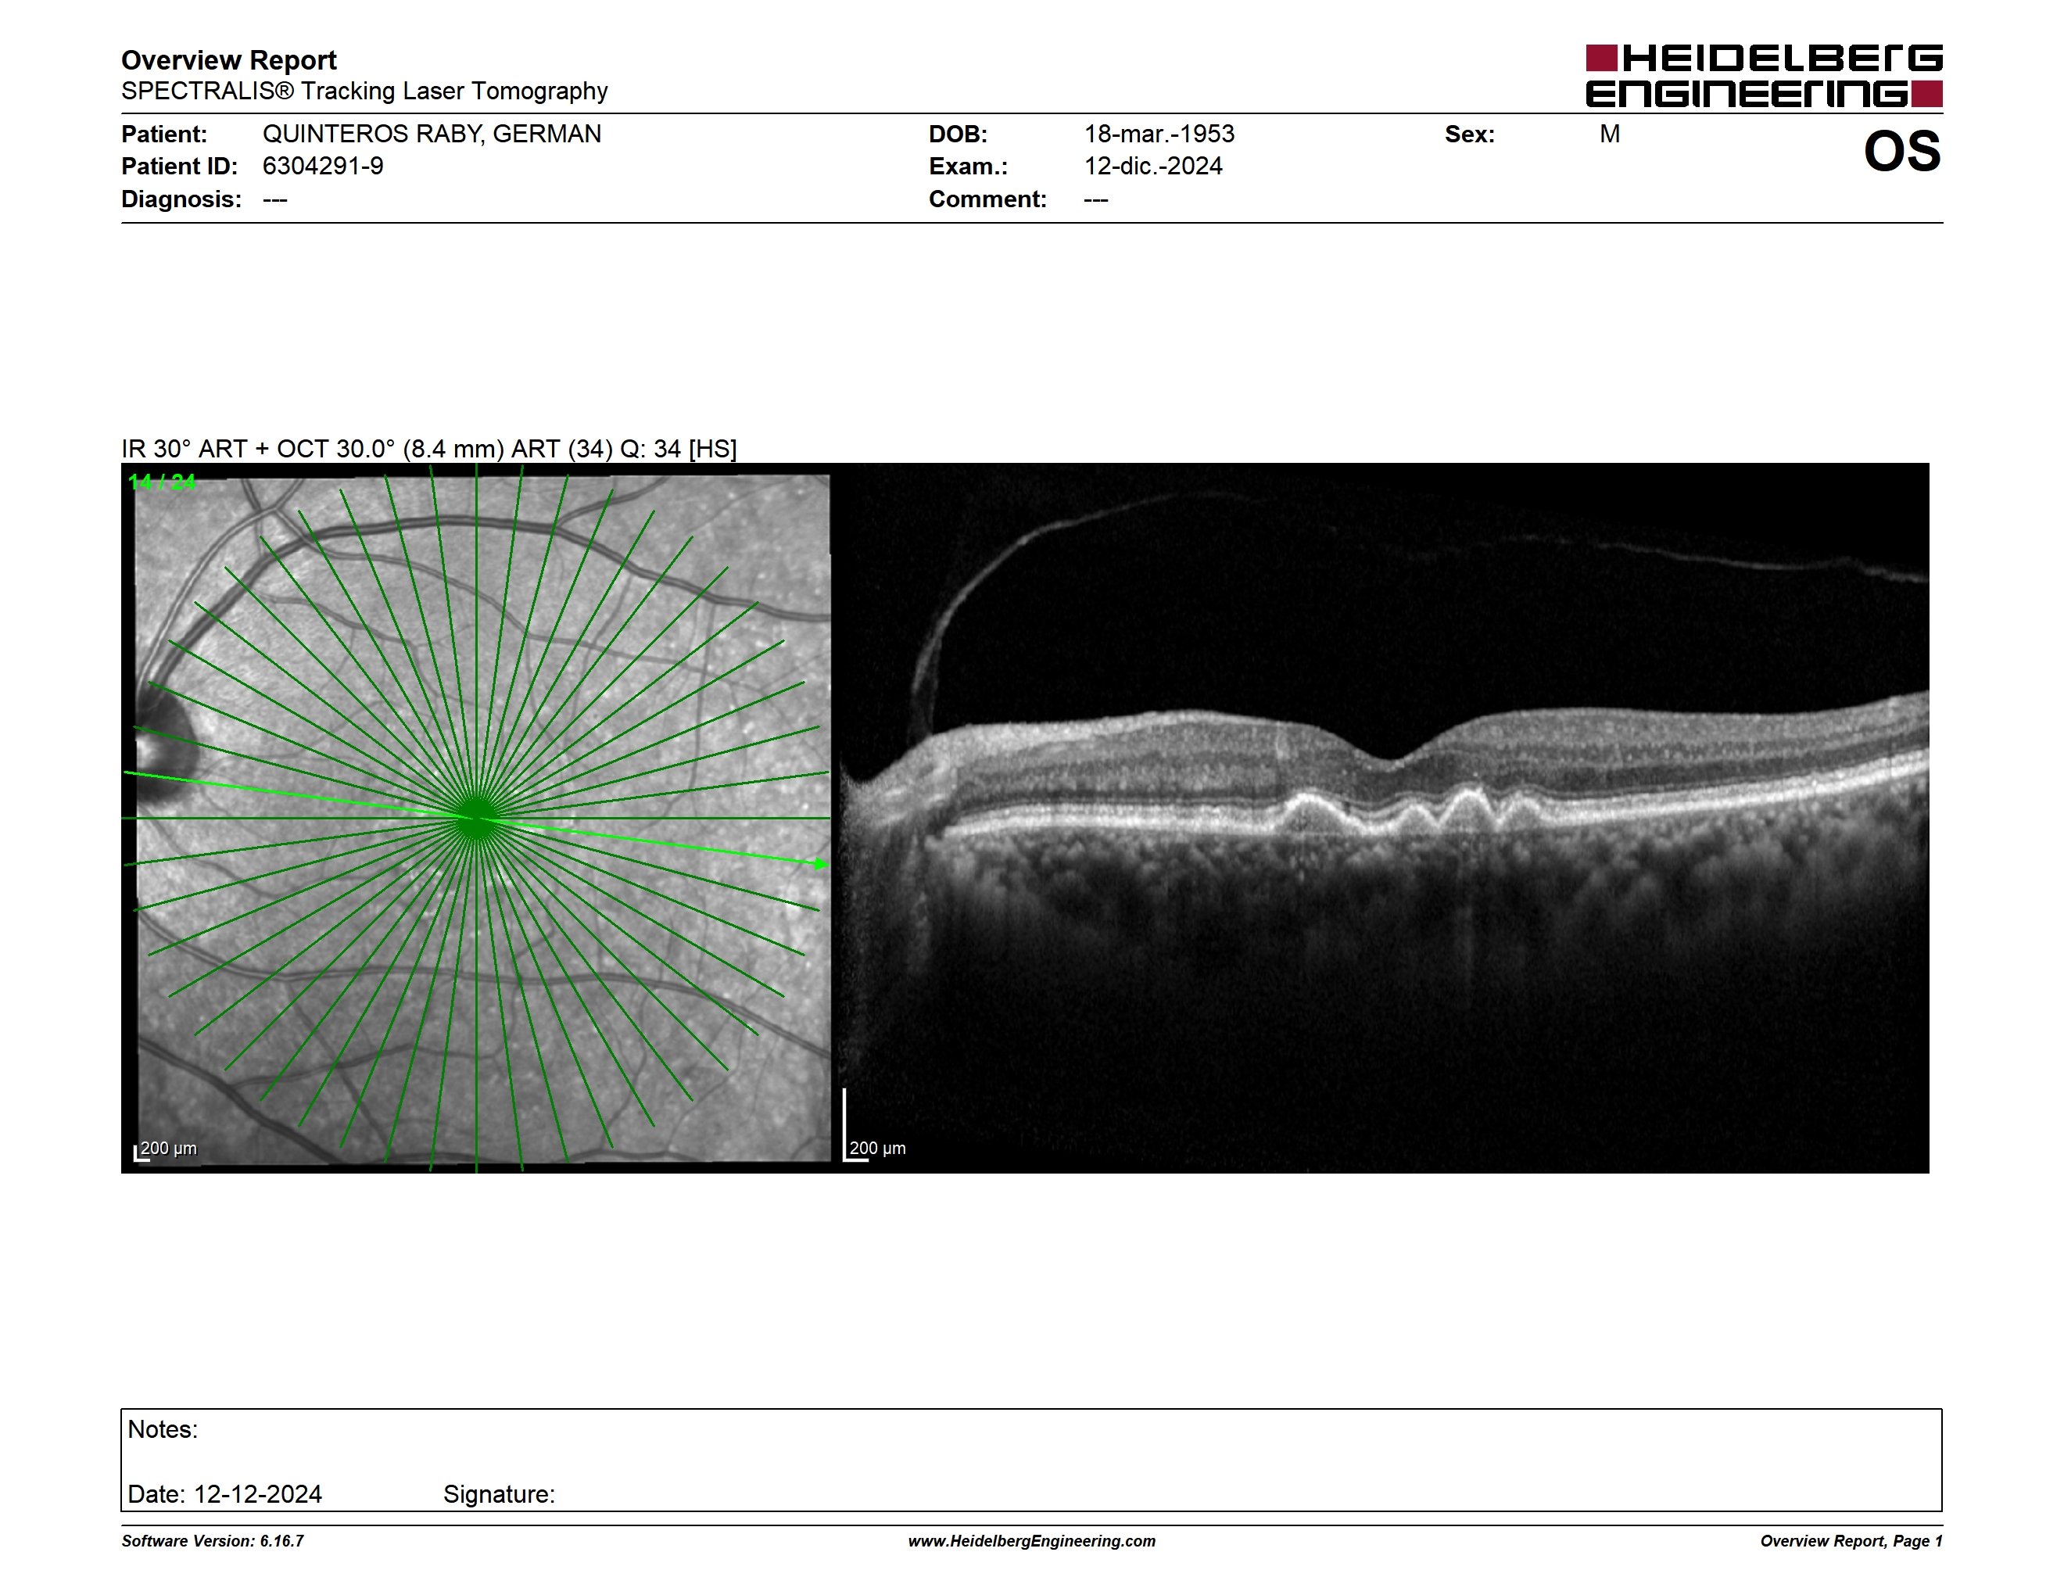Click the OS eye laterality marker

[x=1901, y=151]
